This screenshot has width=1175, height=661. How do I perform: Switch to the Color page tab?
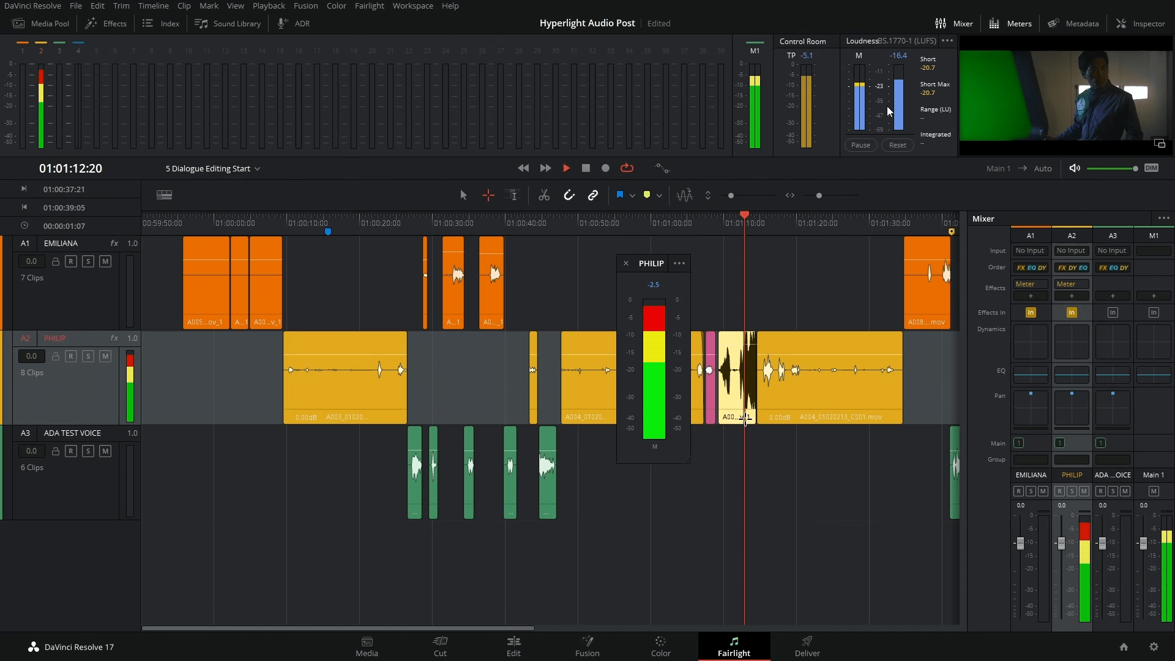(660, 646)
